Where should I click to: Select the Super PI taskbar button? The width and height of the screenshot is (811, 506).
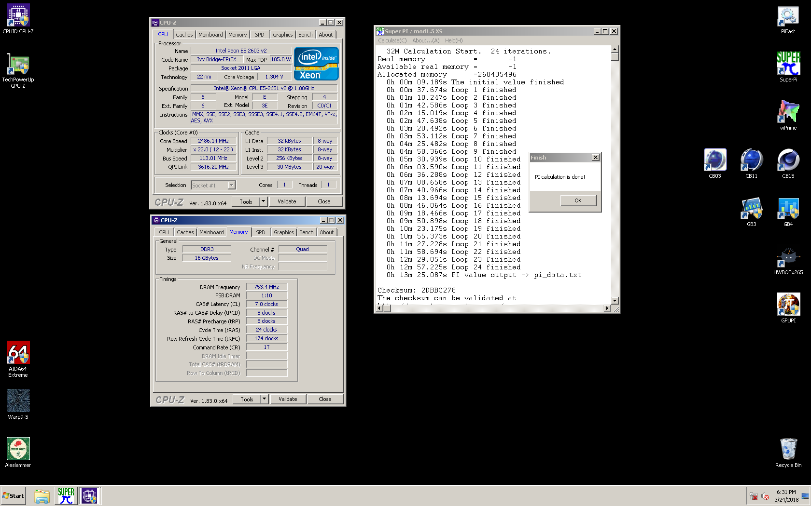(x=66, y=496)
